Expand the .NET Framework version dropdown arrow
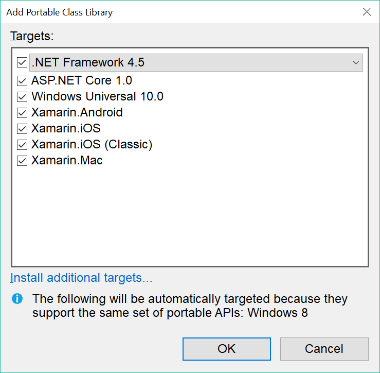The height and width of the screenshot is (373, 380). 356,63
